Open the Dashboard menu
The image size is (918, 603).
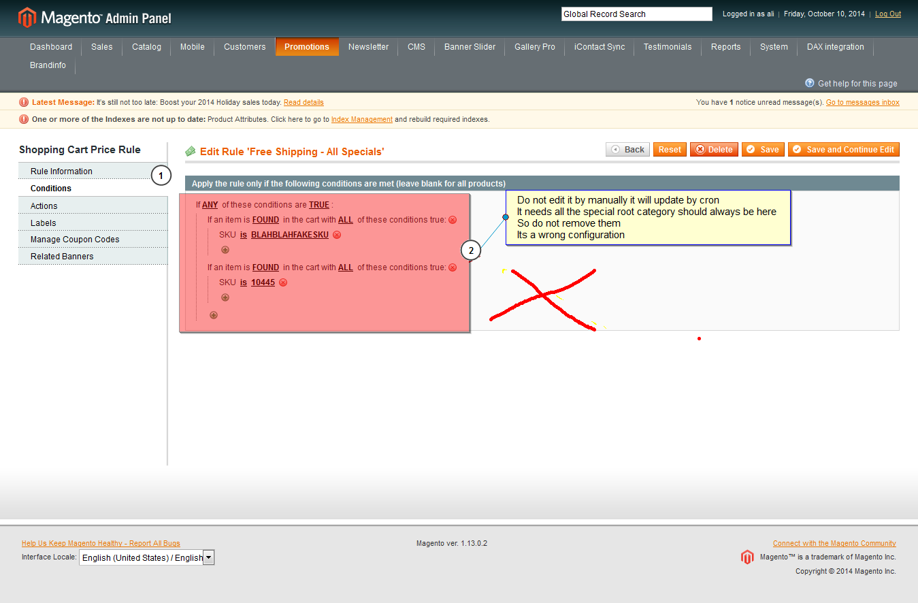click(x=51, y=47)
